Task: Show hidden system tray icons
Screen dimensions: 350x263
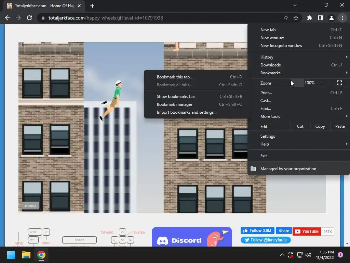Action: click(x=282, y=255)
